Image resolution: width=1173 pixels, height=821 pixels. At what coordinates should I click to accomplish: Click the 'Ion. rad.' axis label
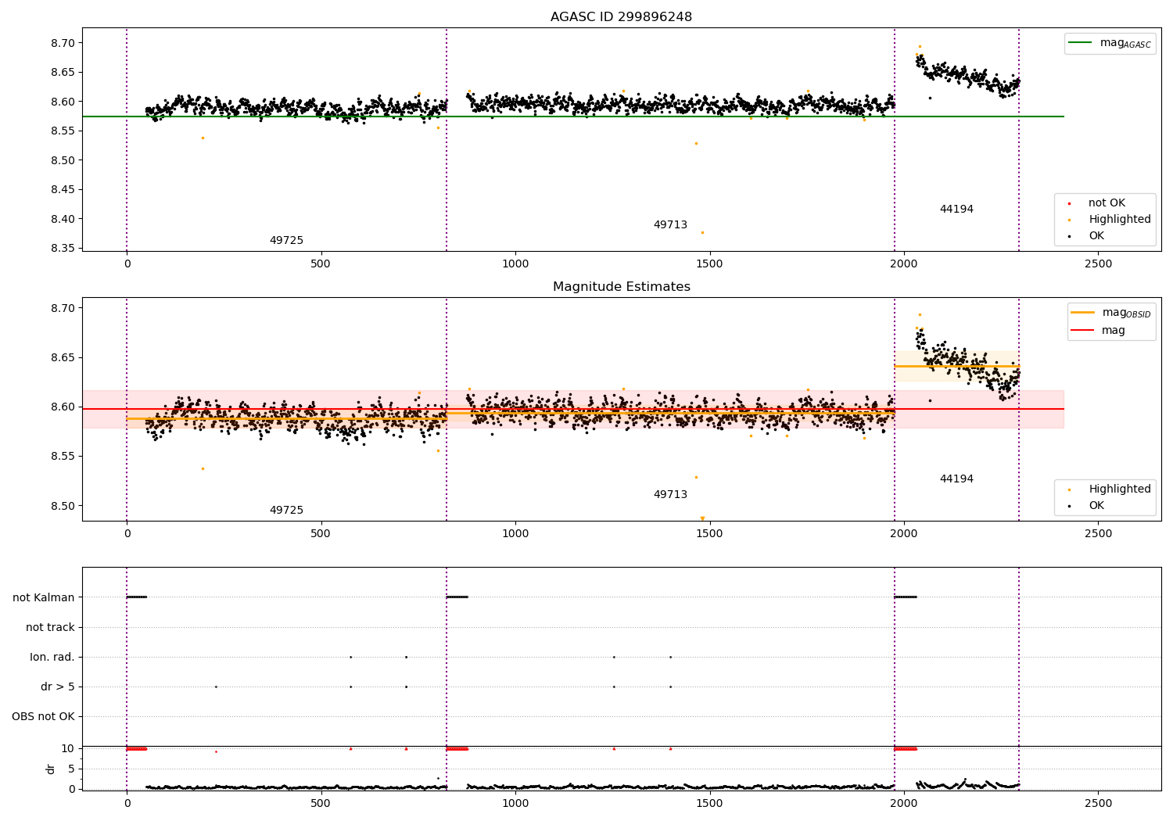52,658
